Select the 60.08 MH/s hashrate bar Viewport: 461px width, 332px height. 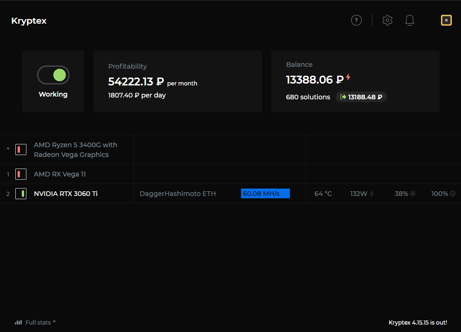pos(265,194)
